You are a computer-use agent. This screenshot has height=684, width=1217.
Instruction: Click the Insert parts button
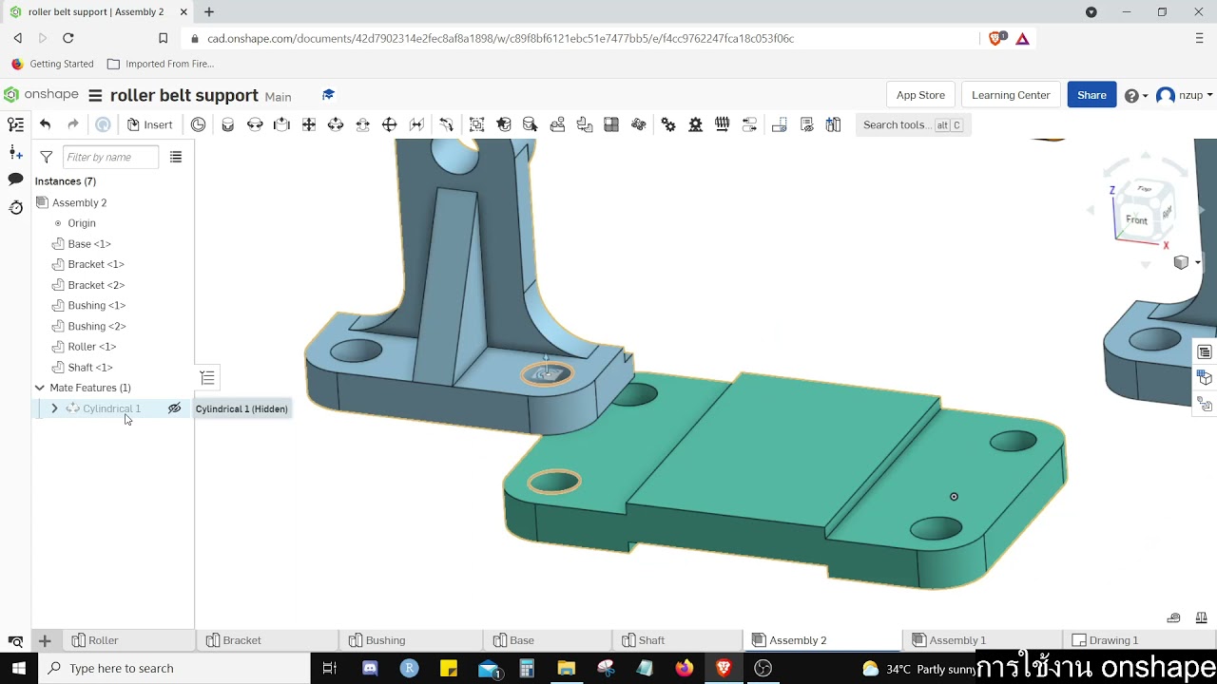pyautogui.click(x=149, y=124)
